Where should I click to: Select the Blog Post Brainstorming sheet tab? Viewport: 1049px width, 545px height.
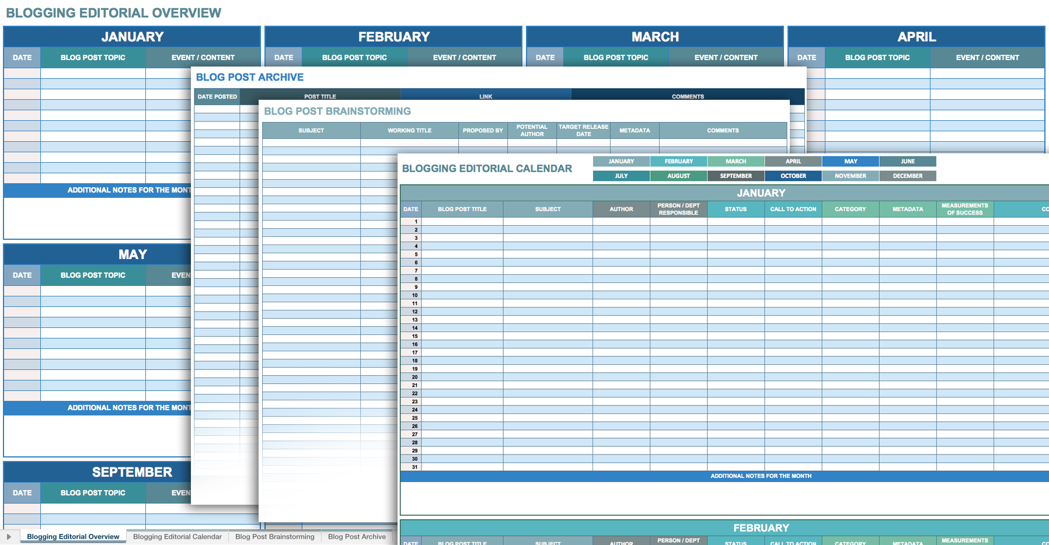pos(275,537)
